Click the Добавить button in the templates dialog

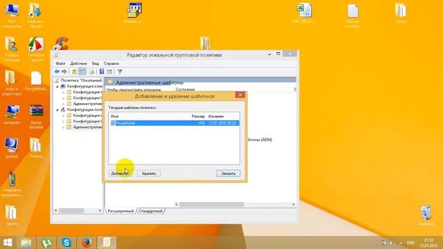pyautogui.click(x=120, y=174)
